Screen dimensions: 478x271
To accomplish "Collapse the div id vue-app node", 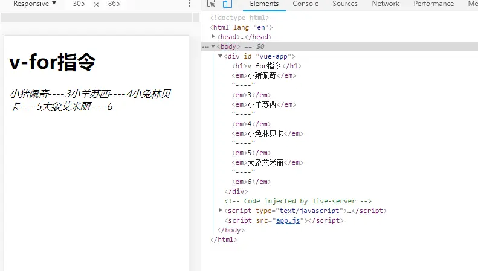I will tap(221, 56).
